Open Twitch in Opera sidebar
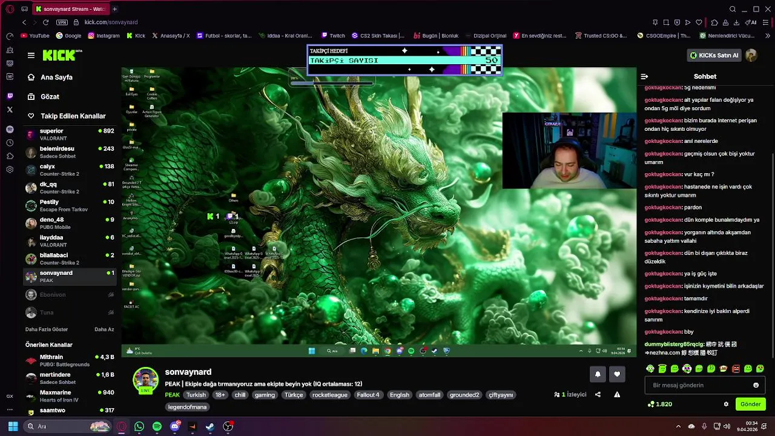This screenshot has height=436, width=775. 10,96
